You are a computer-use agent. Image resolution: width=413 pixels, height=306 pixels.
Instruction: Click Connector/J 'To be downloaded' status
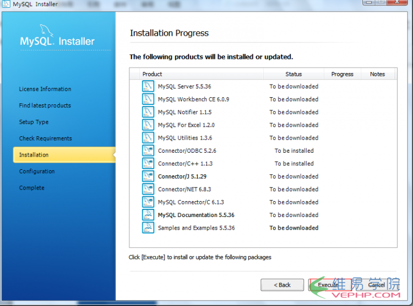click(294, 176)
